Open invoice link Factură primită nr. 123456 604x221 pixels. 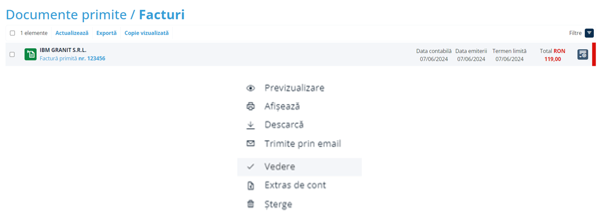[72, 58]
